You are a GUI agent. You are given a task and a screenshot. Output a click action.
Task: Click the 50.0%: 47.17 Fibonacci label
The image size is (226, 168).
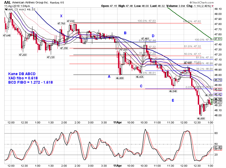[x=192, y=54]
